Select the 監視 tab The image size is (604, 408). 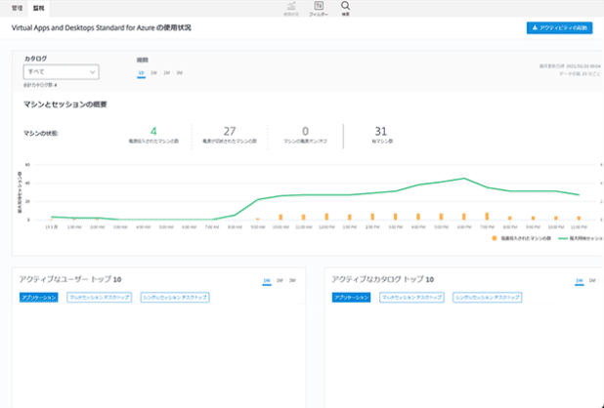[x=38, y=7]
